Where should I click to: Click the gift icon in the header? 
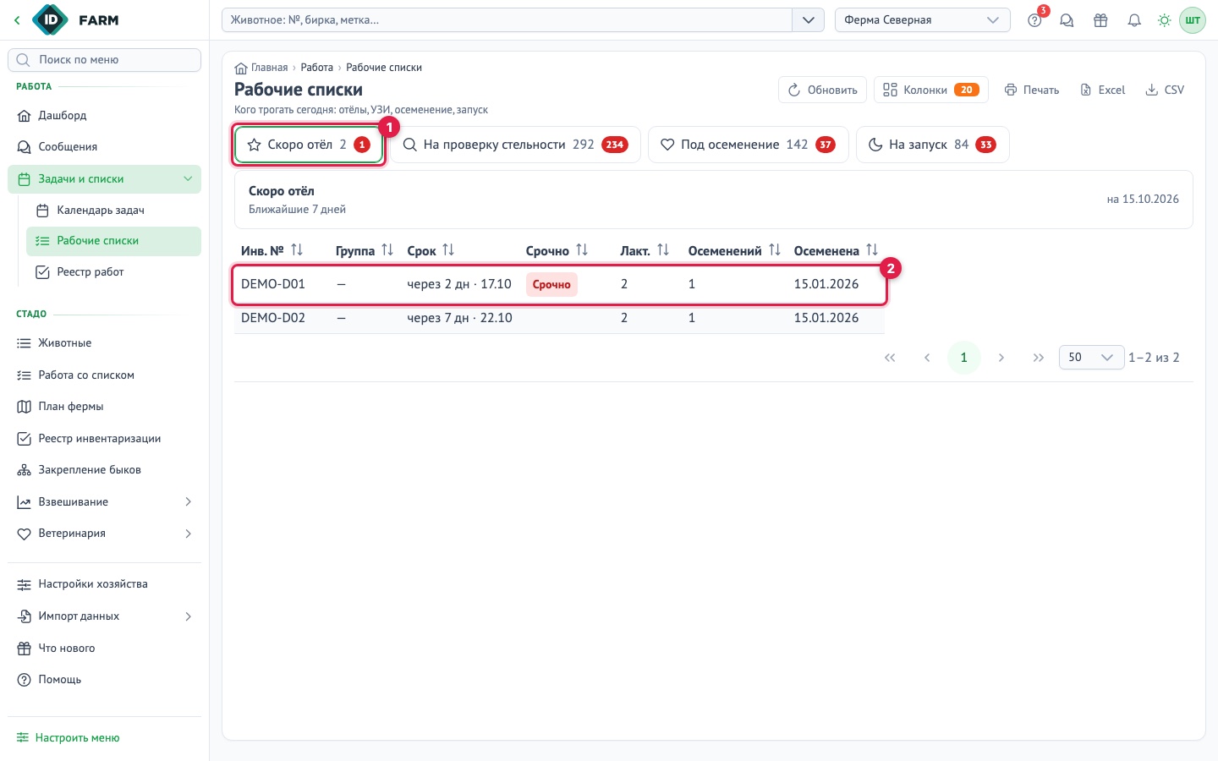pos(1100,20)
